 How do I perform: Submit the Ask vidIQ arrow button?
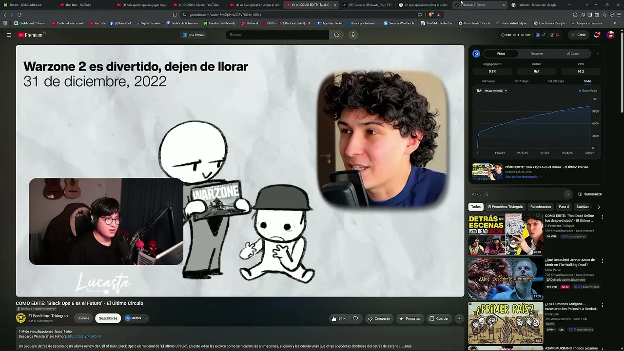567,194
